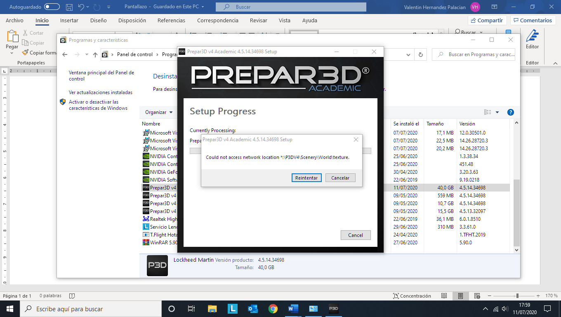This screenshot has width=561, height=317.
Task: Click Word's Buscar search box in title bar
Action: (x=291, y=7)
